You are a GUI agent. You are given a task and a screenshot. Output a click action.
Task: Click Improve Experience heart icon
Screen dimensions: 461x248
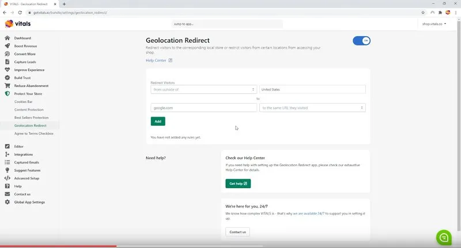[7, 70]
